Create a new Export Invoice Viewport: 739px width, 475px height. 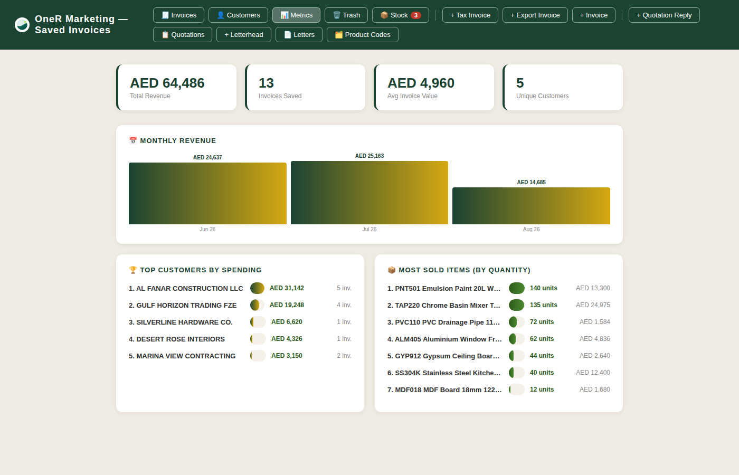[535, 15]
